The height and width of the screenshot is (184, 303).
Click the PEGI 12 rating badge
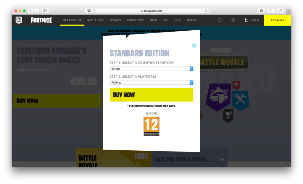pos(151,126)
